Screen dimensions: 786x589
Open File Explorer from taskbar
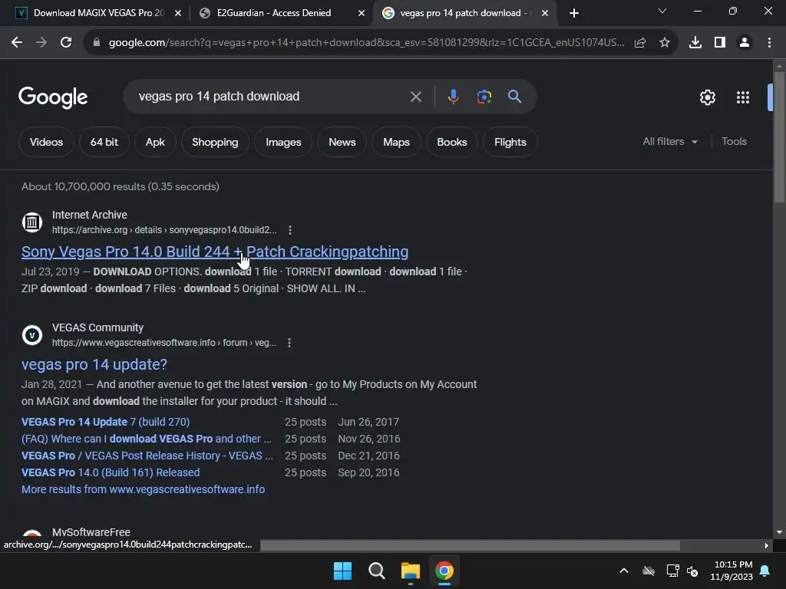(x=410, y=571)
